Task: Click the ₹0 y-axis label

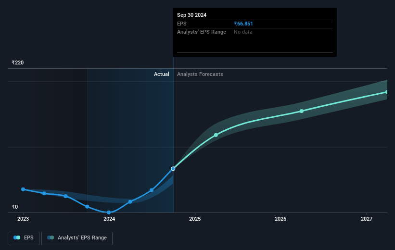Action: (15, 207)
